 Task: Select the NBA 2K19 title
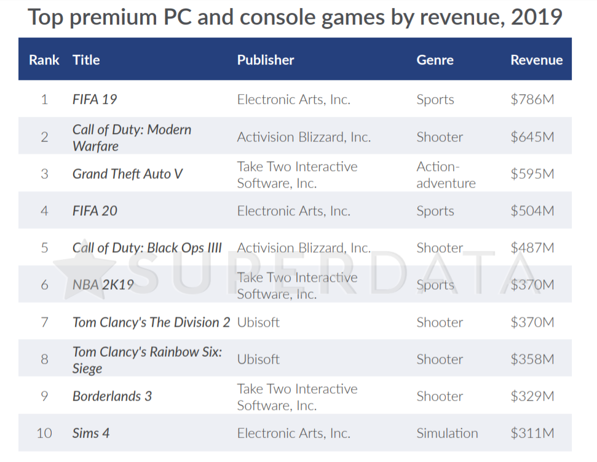[103, 284]
